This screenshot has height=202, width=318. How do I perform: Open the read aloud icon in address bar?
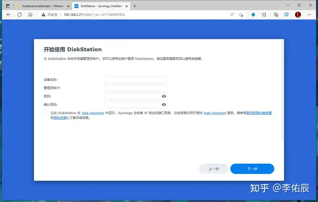click(x=232, y=15)
